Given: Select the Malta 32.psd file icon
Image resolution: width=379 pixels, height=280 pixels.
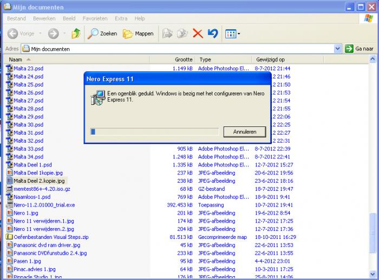Looking at the screenshot, I should click(x=10, y=141).
